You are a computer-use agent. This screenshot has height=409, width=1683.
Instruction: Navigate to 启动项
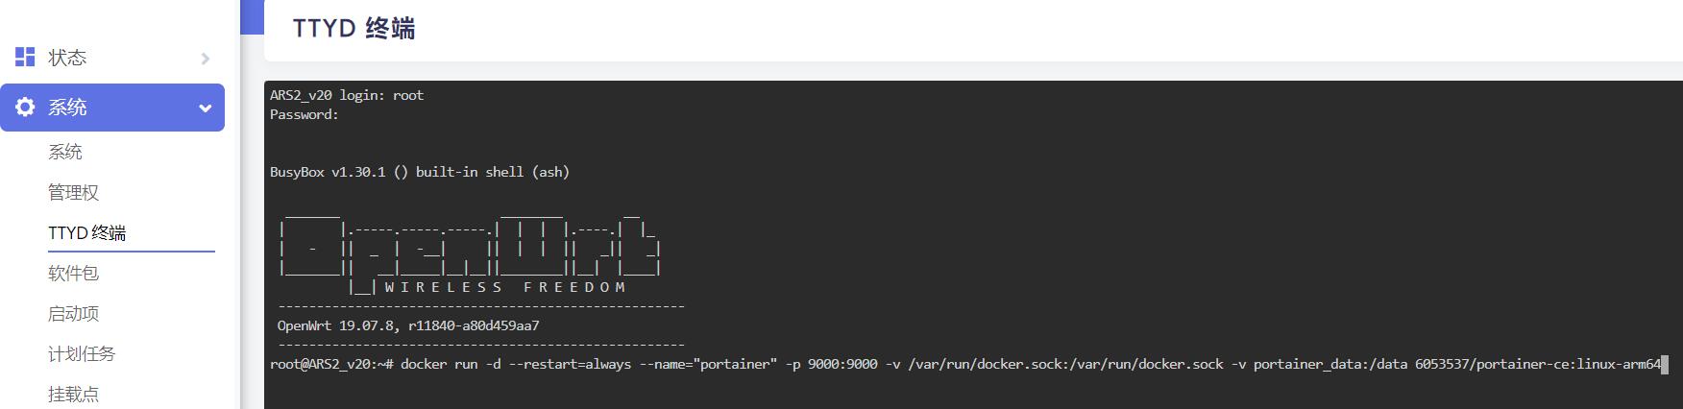tap(74, 313)
